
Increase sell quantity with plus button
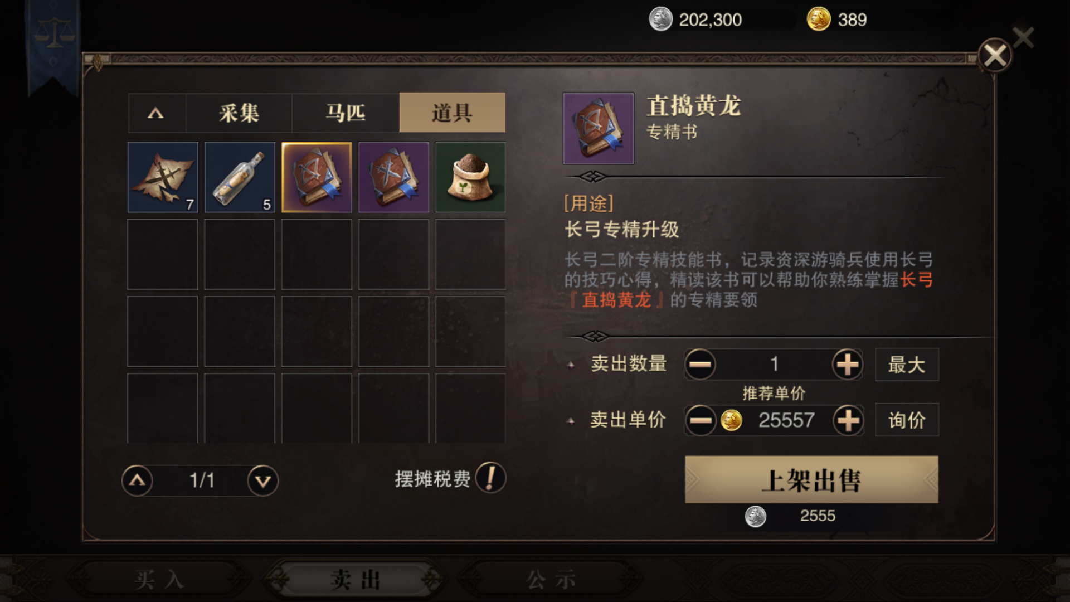click(x=847, y=365)
